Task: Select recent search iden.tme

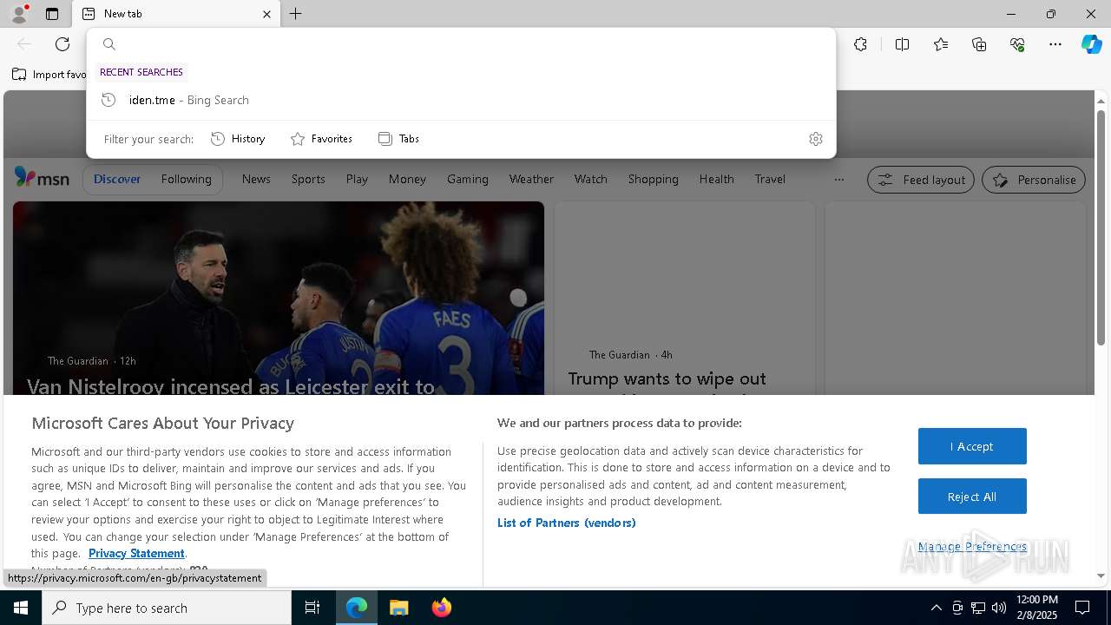Action: 461,100
